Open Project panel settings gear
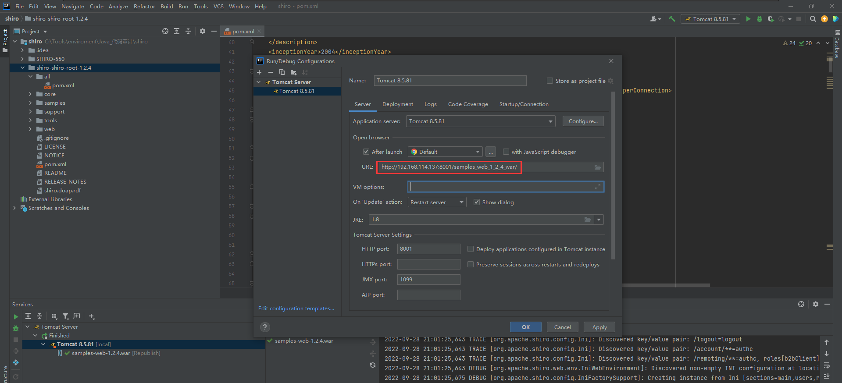Viewport: 842px width, 383px height. pos(203,31)
